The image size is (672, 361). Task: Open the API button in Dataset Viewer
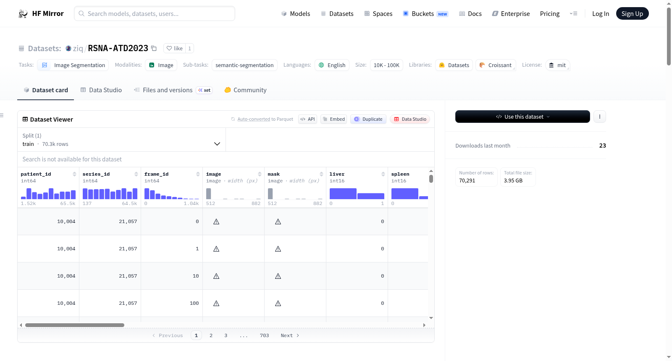(307, 119)
